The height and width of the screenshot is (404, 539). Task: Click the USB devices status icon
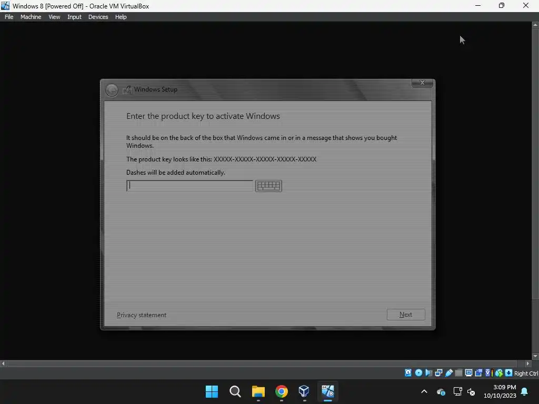tap(448, 373)
